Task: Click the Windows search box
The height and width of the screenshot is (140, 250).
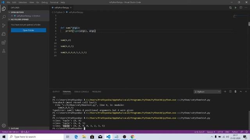Action: coord(36,136)
